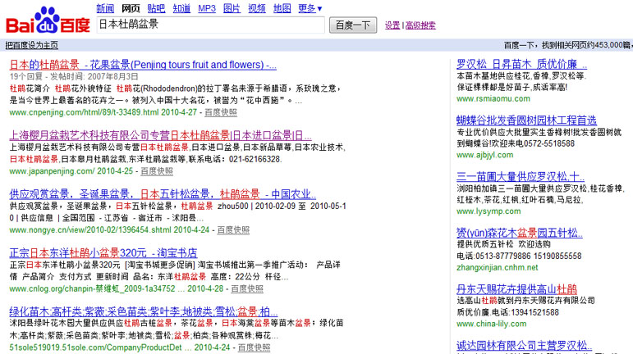
Task: Open ad link 丹东天赐花卉提供高山杜鹃
Action: click(516, 289)
